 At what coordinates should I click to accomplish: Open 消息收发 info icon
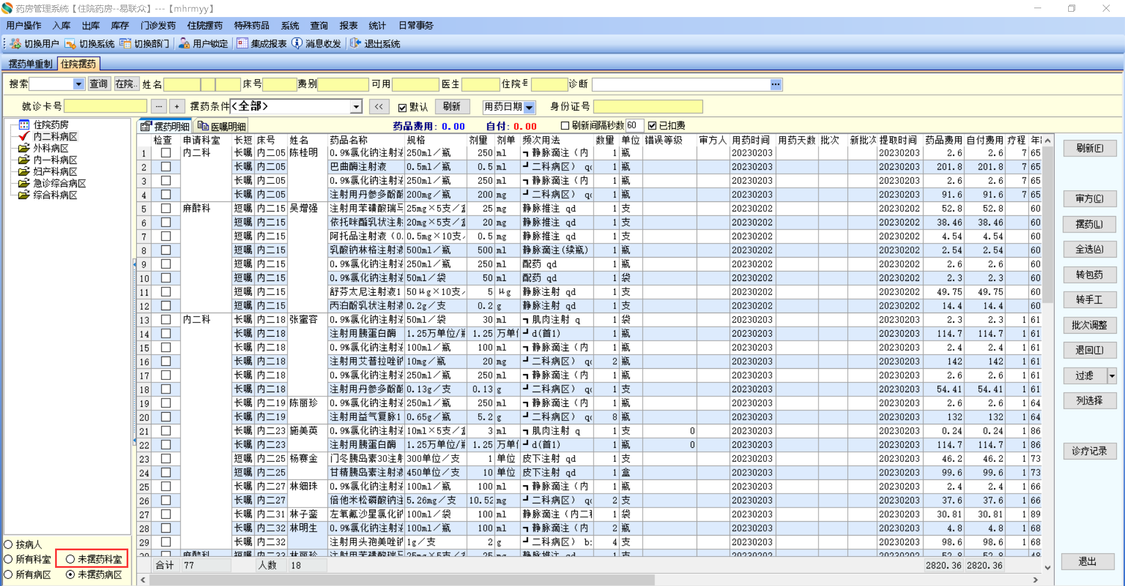coord(297,44)
